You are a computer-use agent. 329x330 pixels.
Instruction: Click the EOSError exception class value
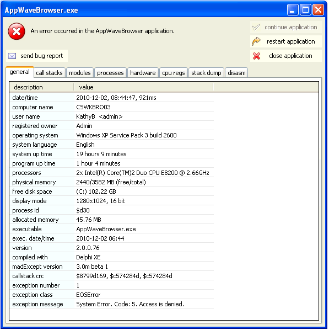pos(88,295)
